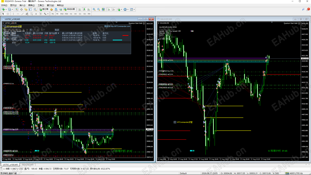Switch to the XAUUSD,M5 chart tab
Image resolution: width=311 pixels, height=175 pixels.
pyautogui.click(x=27, y=165)
